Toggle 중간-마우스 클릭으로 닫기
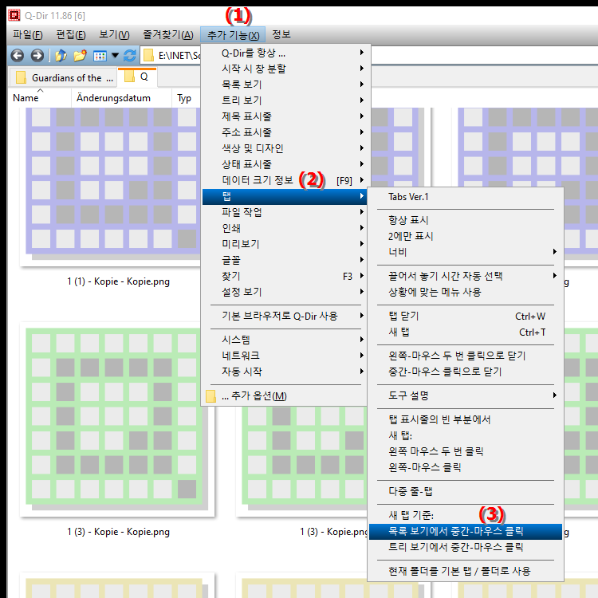Viewport: 598px width, 598px height. 466,372
